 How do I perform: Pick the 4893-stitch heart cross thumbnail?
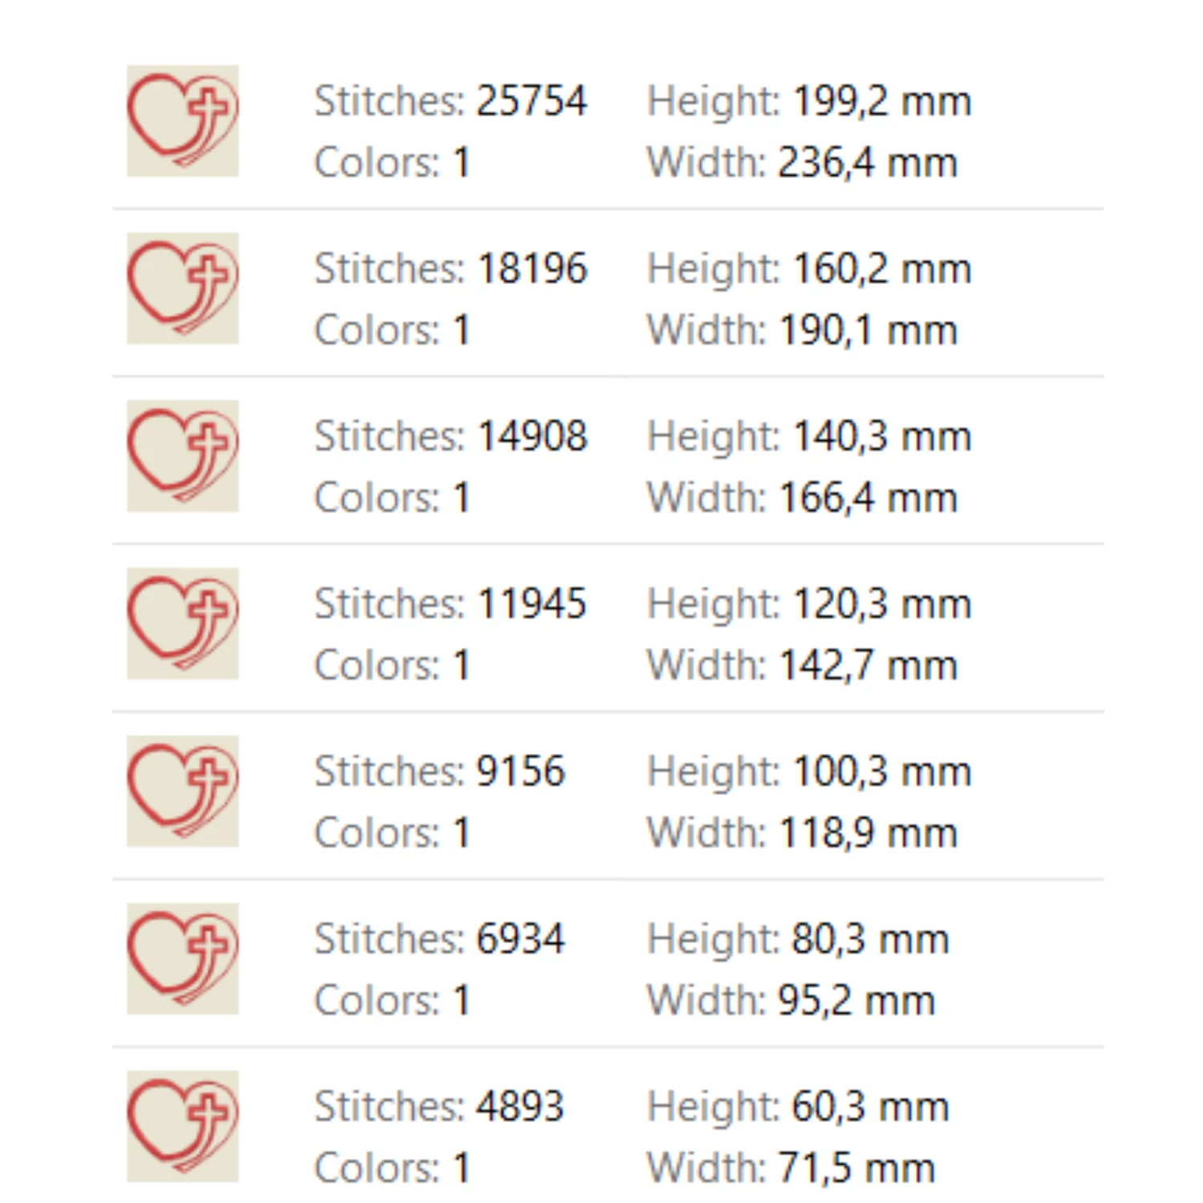tap(183, 1126)
